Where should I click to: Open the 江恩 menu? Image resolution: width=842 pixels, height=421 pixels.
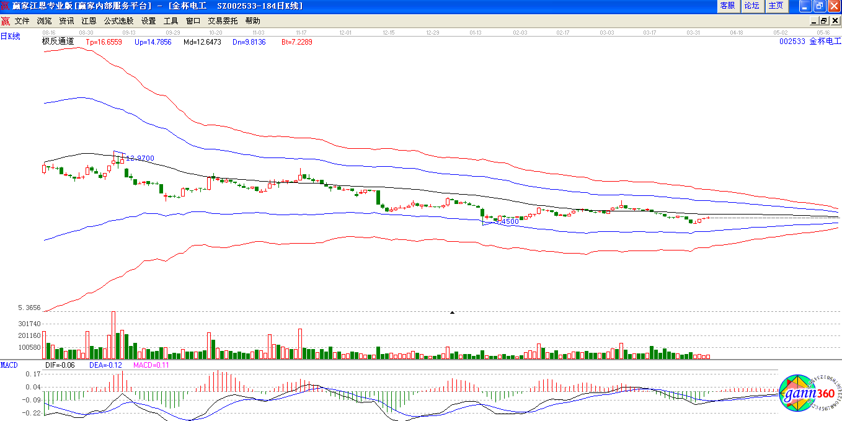click(x=89, y=20)
